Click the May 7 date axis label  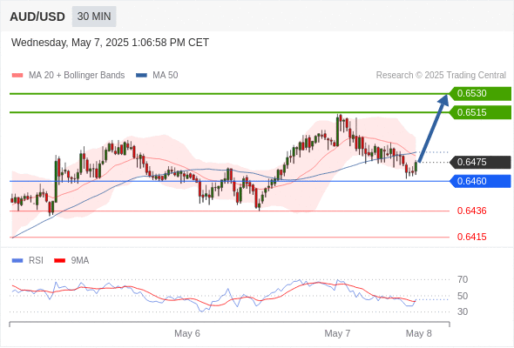click(337, 333)
